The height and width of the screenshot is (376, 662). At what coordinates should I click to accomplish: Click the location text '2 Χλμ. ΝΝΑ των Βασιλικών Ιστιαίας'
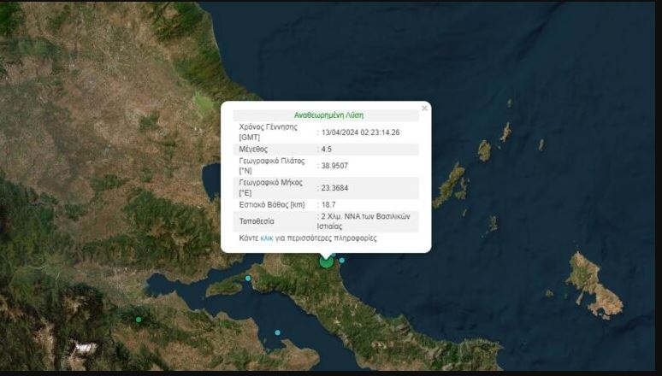pyautogui.click(x=368, y=221)
